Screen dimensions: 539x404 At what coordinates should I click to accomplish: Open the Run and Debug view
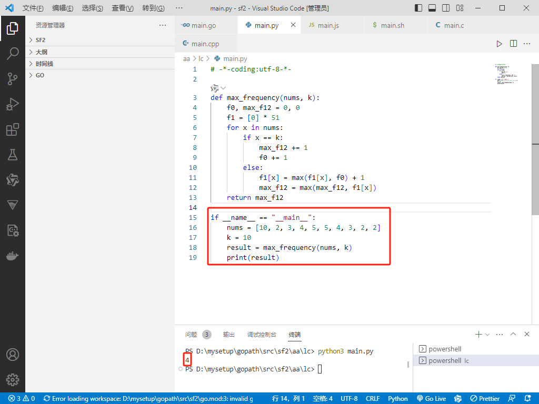(x=13, y=104)
